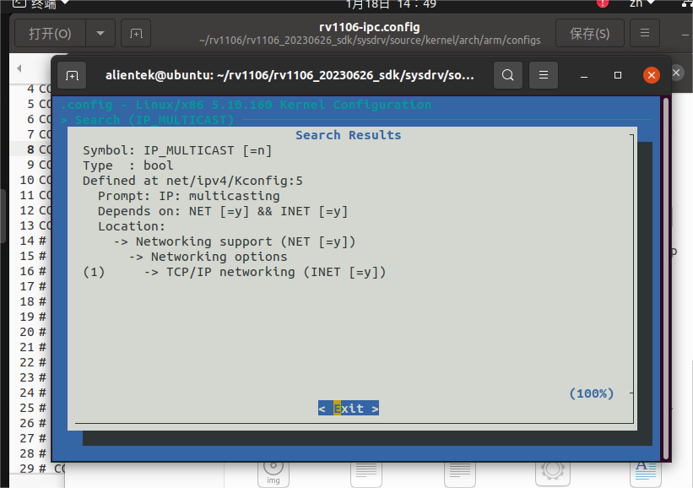Click the gear file icon at bottom
The width and height of the screenshot is (693, 488).
pyautogui.click(x=552, y=469)
